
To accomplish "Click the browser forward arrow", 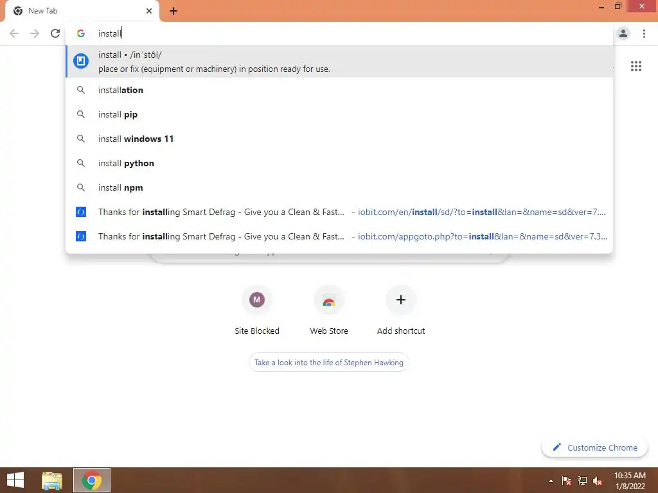I will [x=35, y=33].
